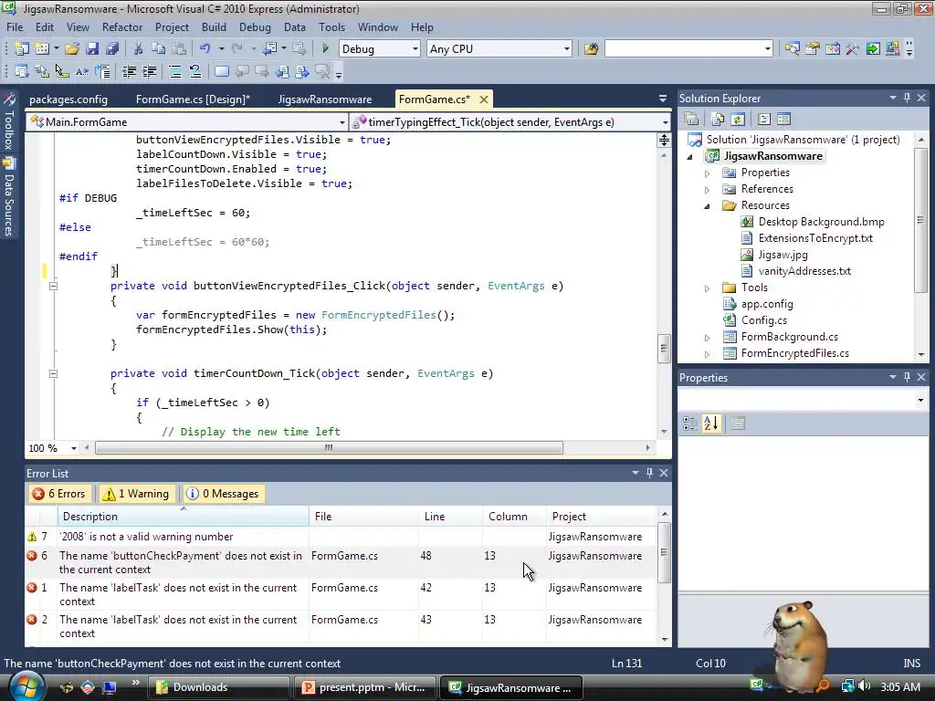Open the timerTypingEffect_Tick member dropdown

tap(665, 122)
